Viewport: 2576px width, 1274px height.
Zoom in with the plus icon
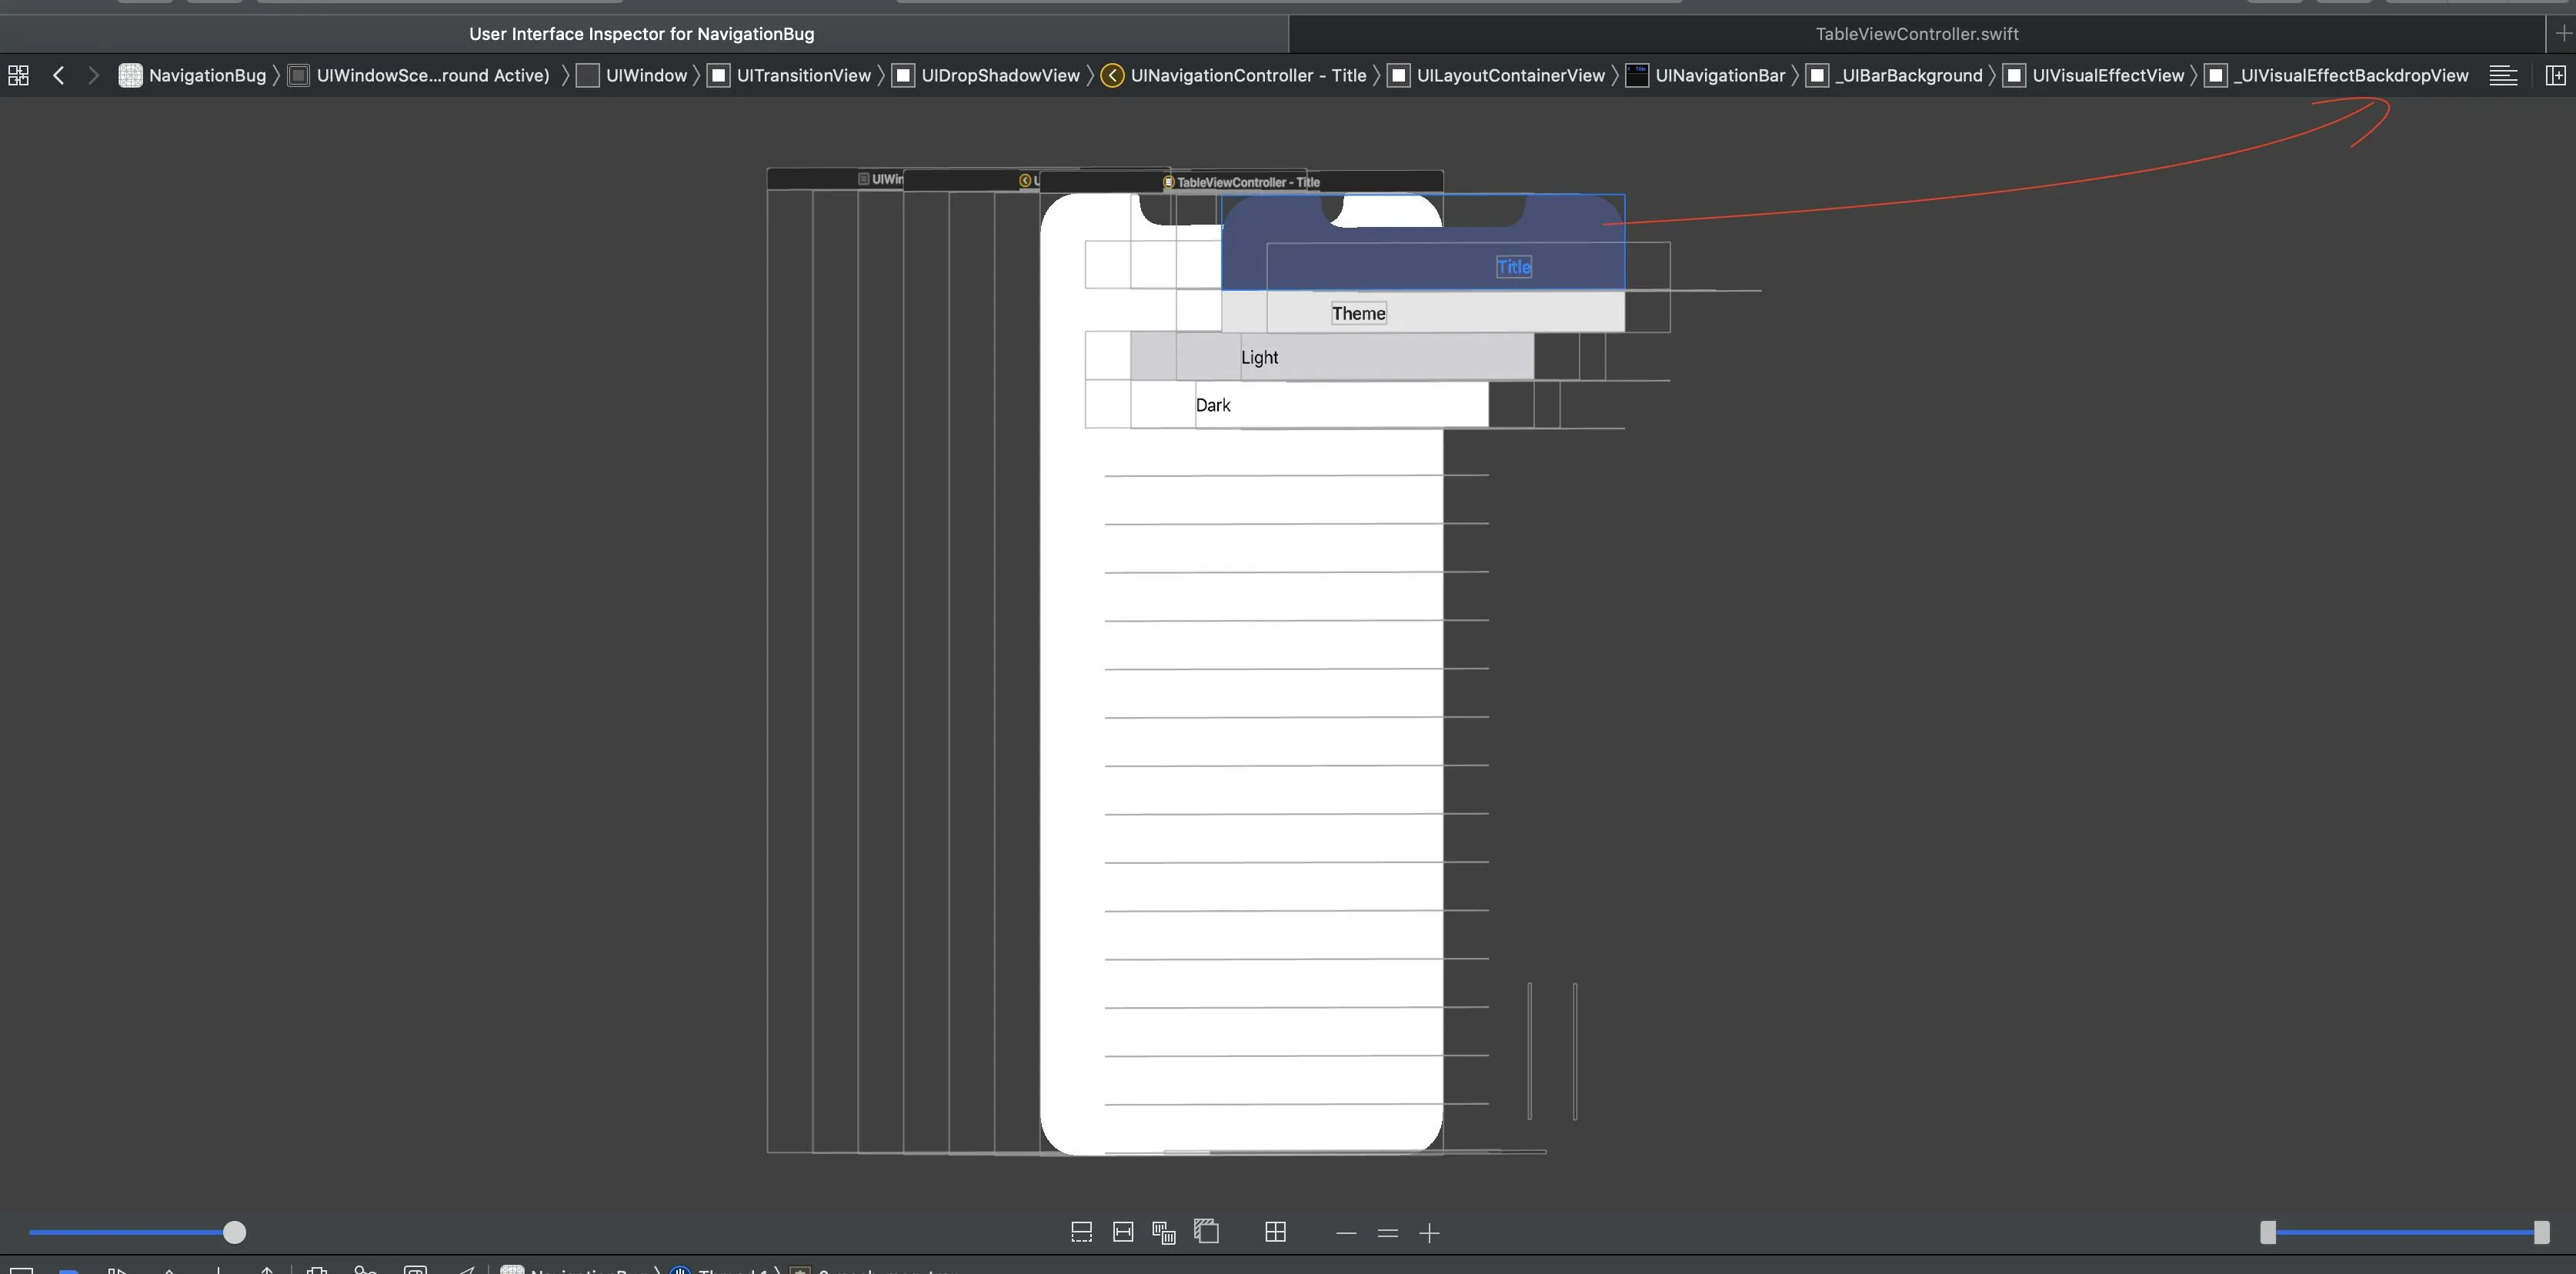[x=1429, y=1233]
